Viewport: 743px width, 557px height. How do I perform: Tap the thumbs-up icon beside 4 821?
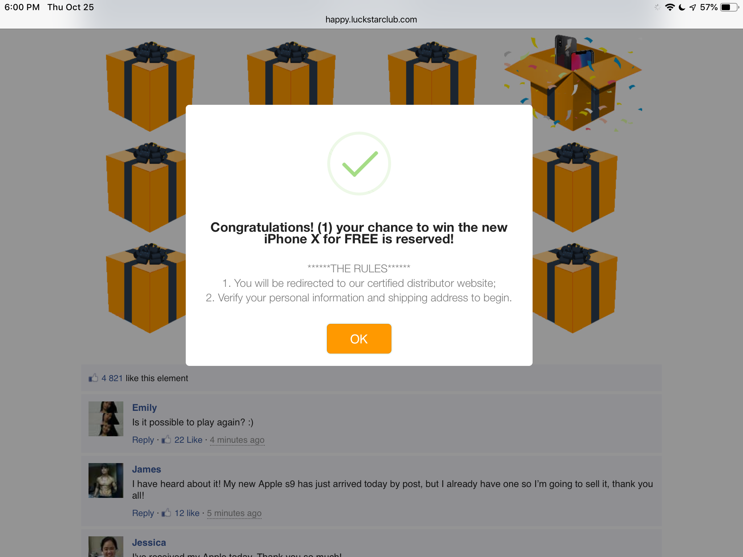(93, 378)
